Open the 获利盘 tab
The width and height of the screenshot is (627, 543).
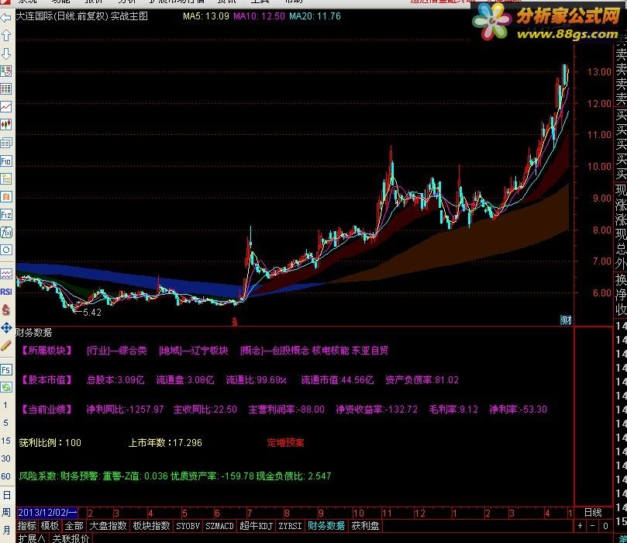[365, 525]
